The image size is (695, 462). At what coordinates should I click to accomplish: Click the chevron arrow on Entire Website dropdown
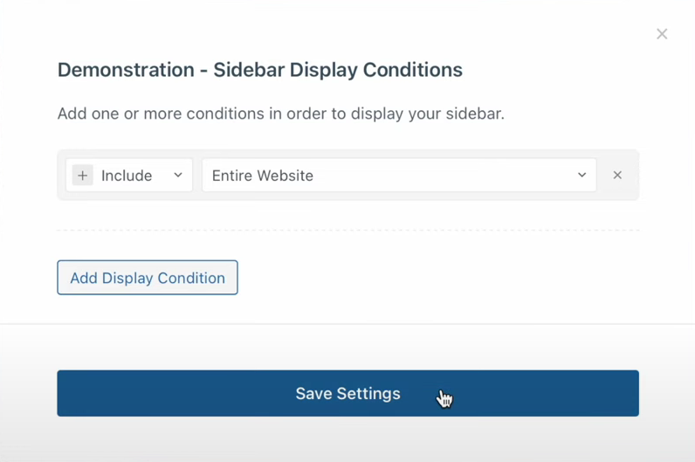(x=582, y=176)
